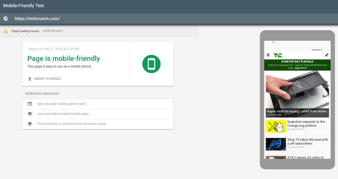The height and width of the screenshot is (179, 338).
Task: Click Startup Battlefield green banner
Action: pos(297,65)
